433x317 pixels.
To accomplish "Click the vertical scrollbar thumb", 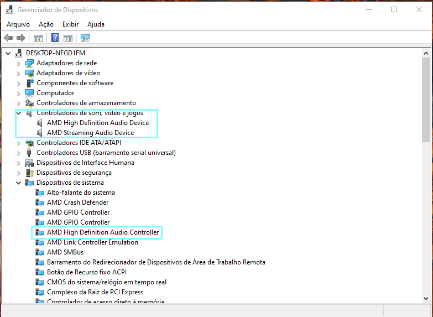I will [x=426, y=100].
